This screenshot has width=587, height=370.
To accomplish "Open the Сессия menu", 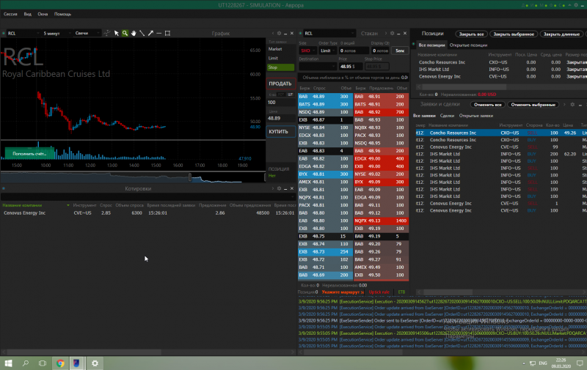I will pos(10,14).
